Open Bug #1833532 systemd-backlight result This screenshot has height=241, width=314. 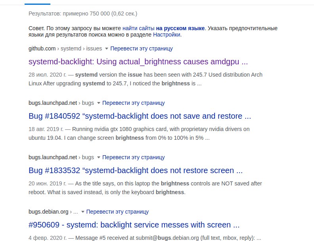(x=136, y=170)
